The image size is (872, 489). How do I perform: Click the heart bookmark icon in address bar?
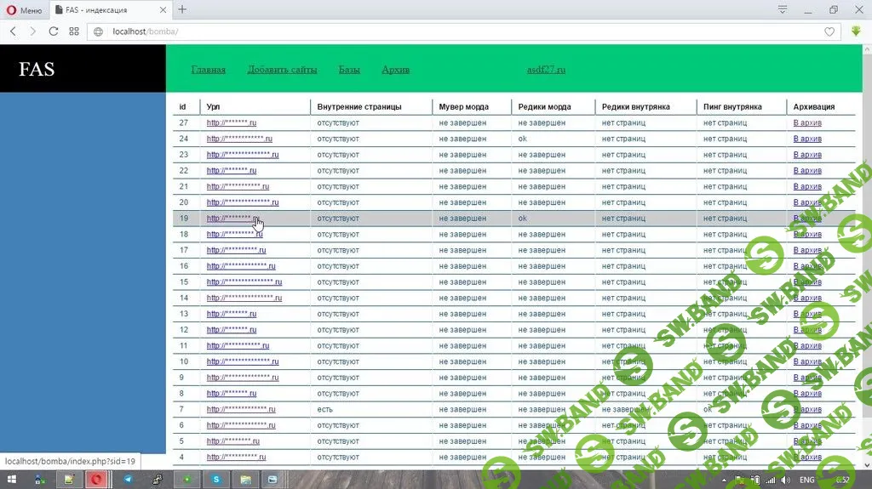click(829, 31)
